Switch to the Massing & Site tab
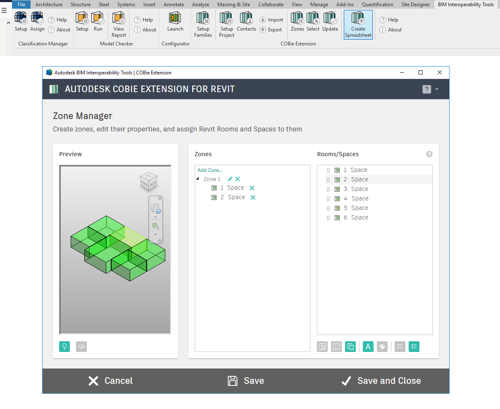The image size is (500, 409). coord(233,5)
